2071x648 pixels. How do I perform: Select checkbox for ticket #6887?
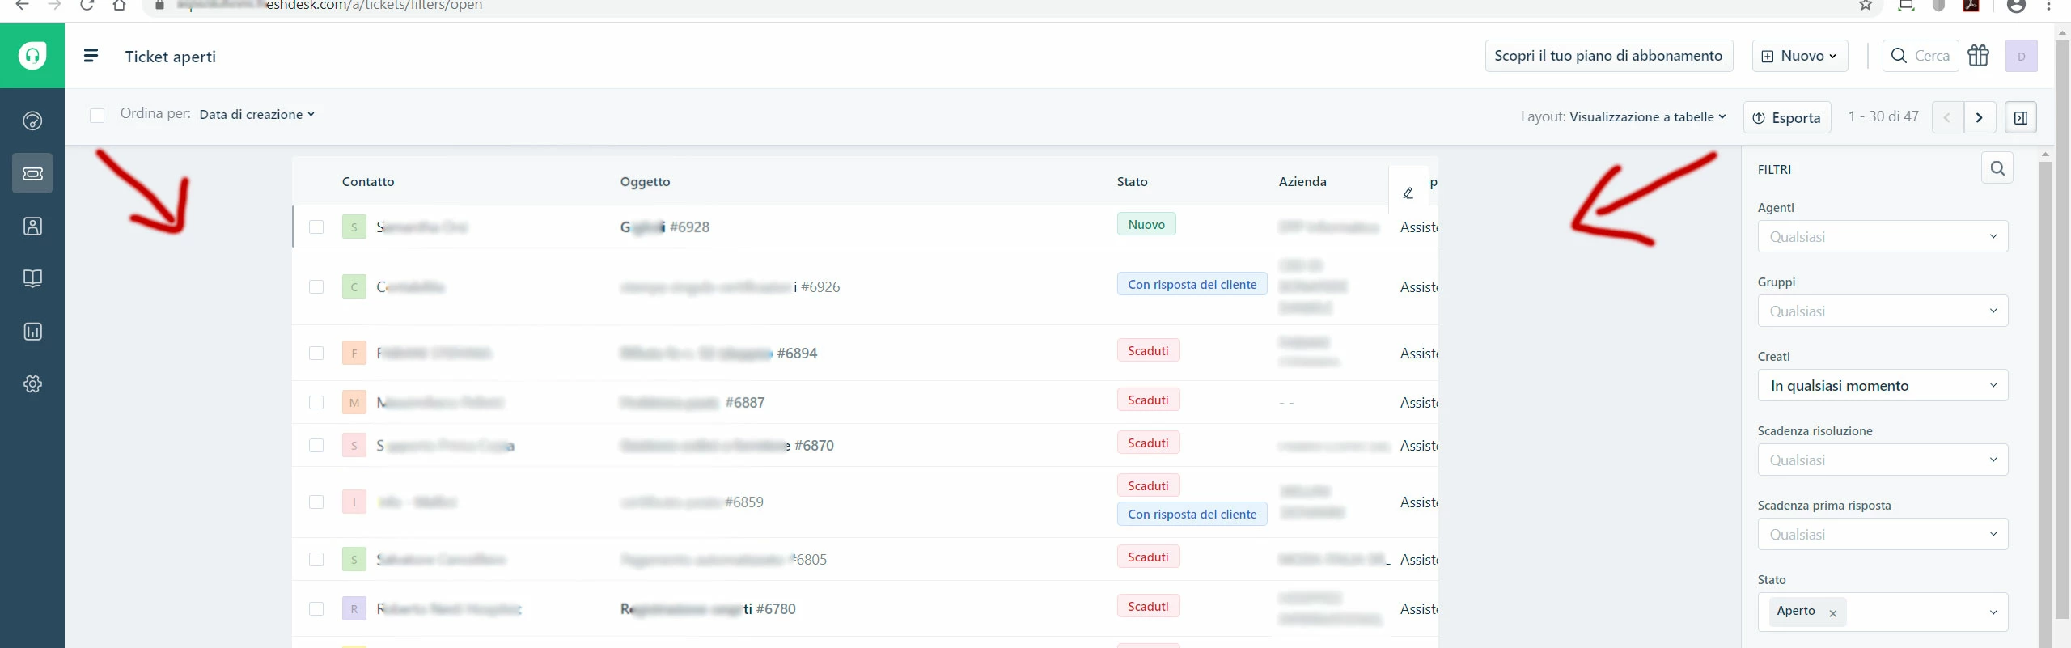[316, 402]
